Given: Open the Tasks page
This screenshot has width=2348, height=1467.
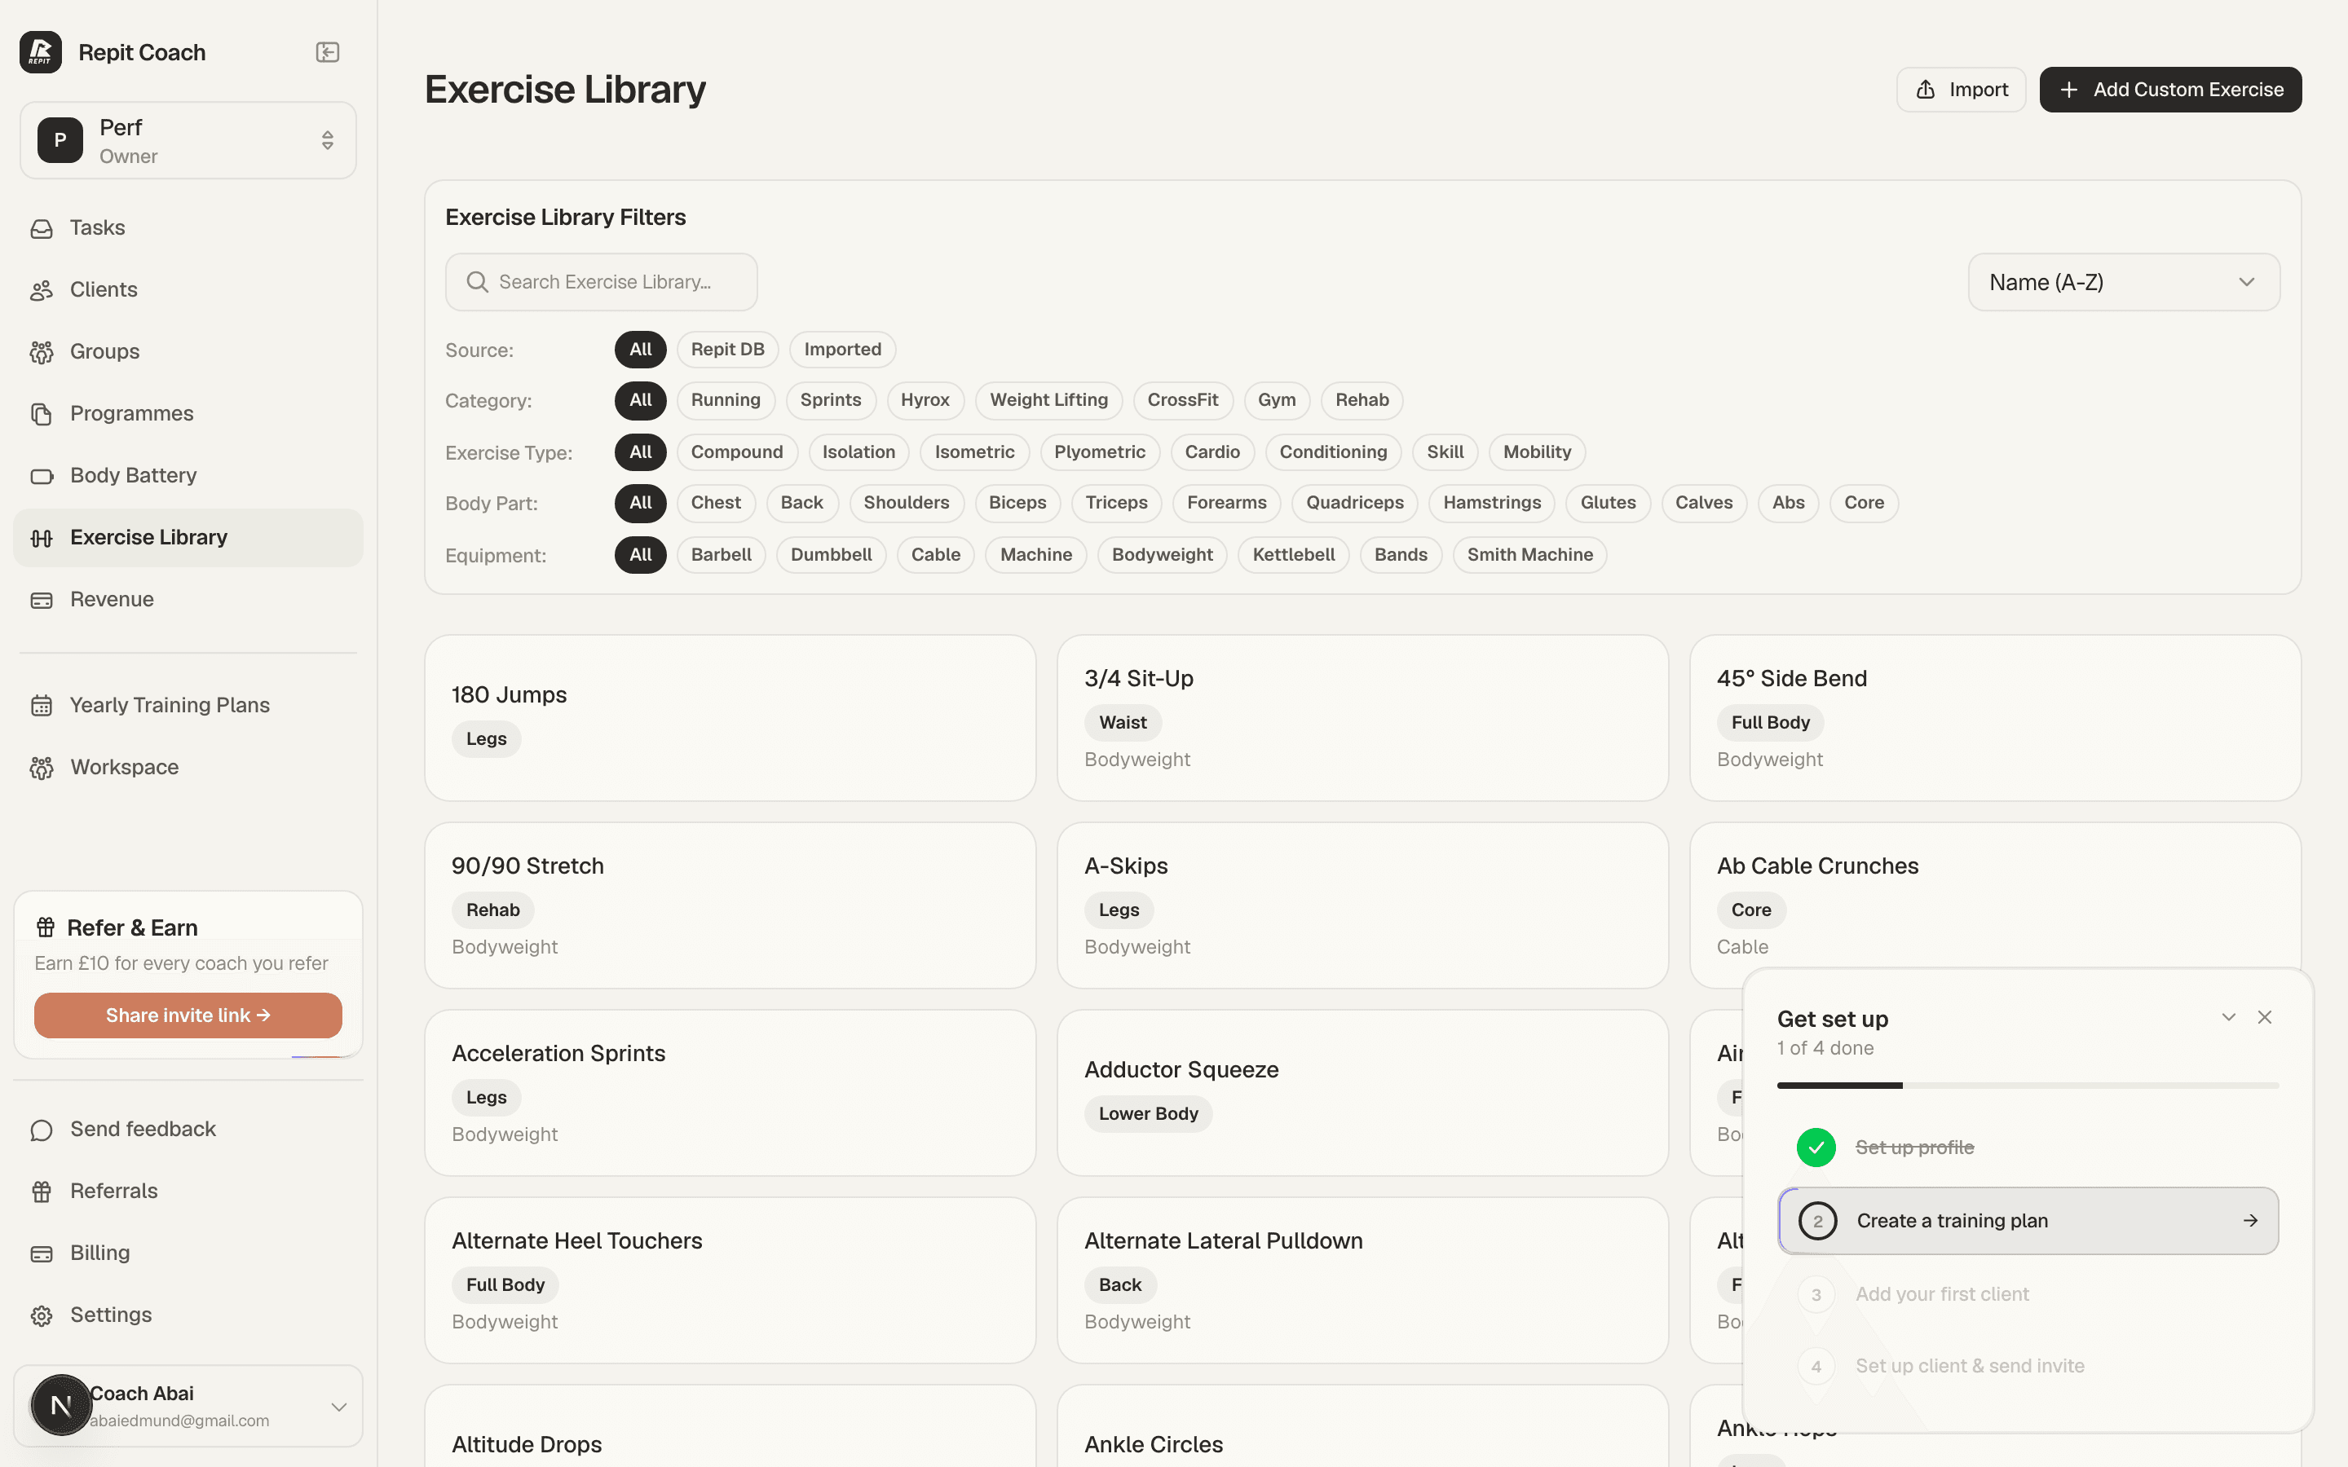Looking at the screenshot, I should coord(188,228).
